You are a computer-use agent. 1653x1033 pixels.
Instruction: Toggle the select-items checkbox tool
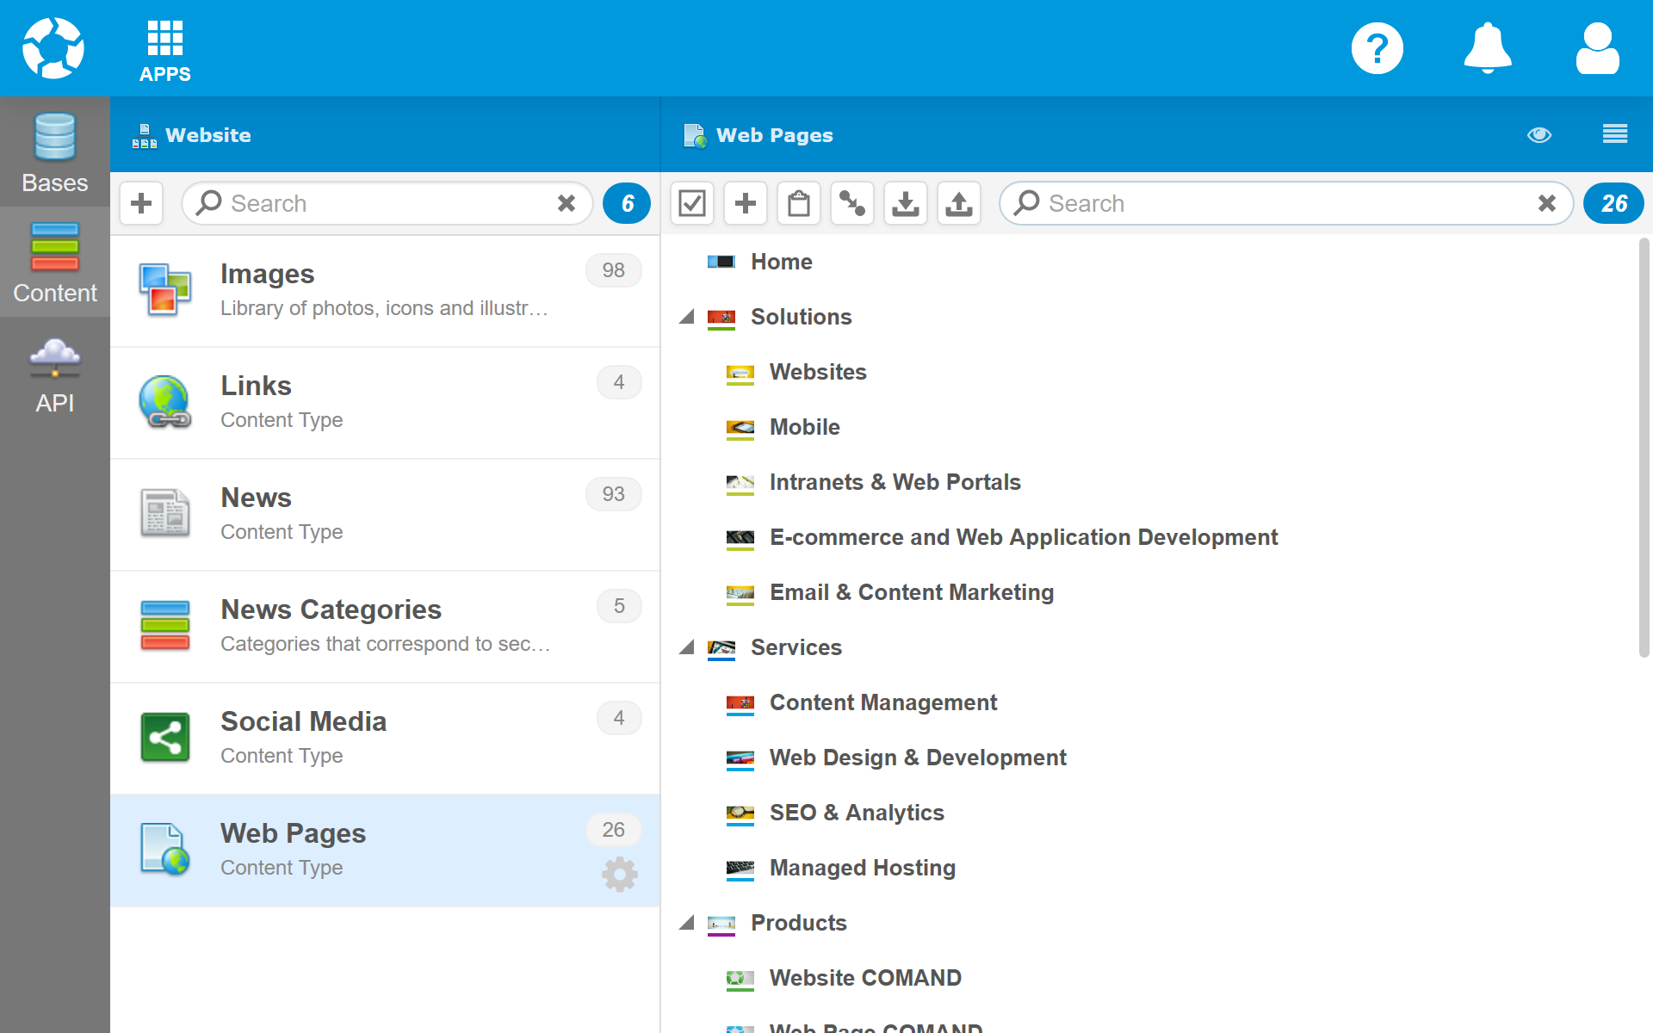[x=692, y=203]
